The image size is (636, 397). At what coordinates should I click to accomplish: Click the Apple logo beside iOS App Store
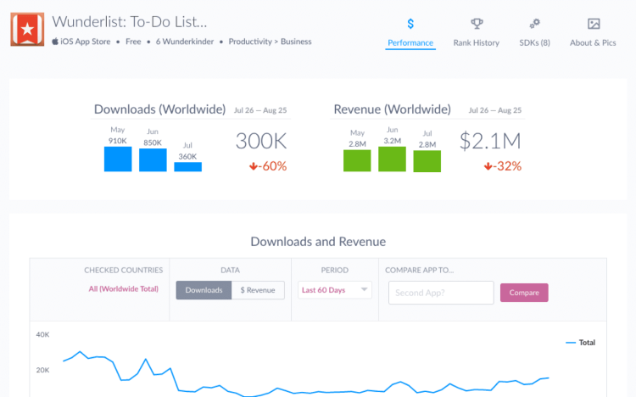55,41
